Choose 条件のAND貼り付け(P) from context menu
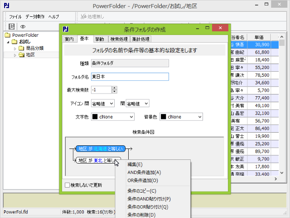This screenshot has width=290, height=218. (x=149, y=199)
